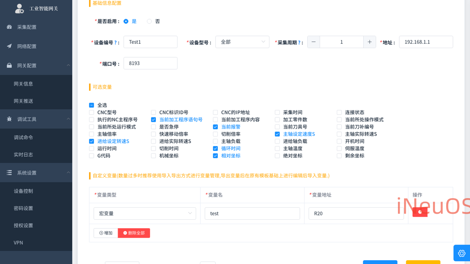Click the red 删除全部 button

point(134,233)
